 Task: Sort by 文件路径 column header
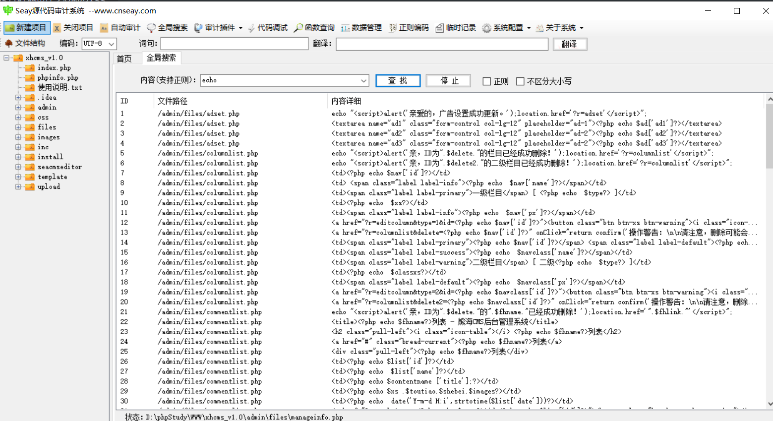pos(240,101)
